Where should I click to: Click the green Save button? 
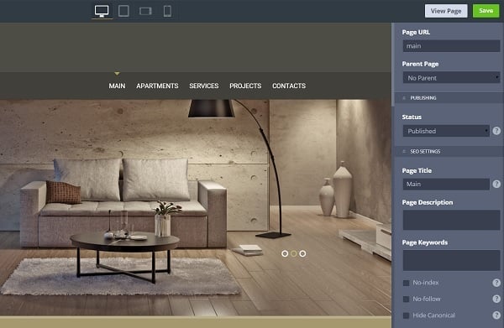486,11
